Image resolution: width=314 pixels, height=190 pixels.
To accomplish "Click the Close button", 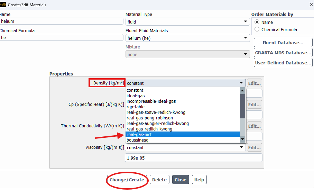I will 181,180.
